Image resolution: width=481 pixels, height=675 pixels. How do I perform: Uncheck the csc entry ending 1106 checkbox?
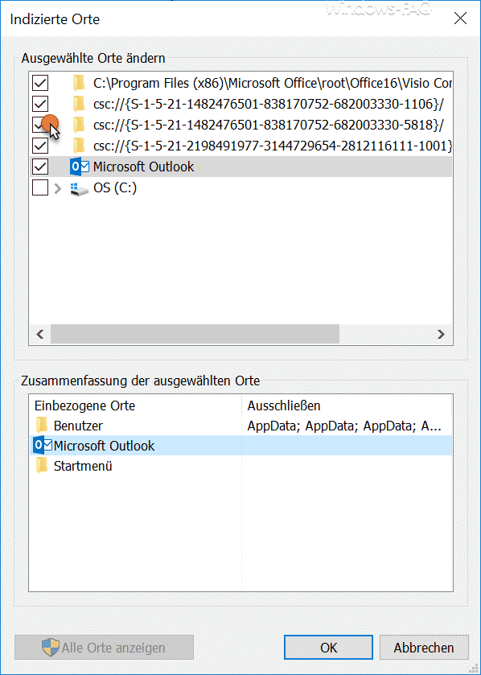coord(40,104)
